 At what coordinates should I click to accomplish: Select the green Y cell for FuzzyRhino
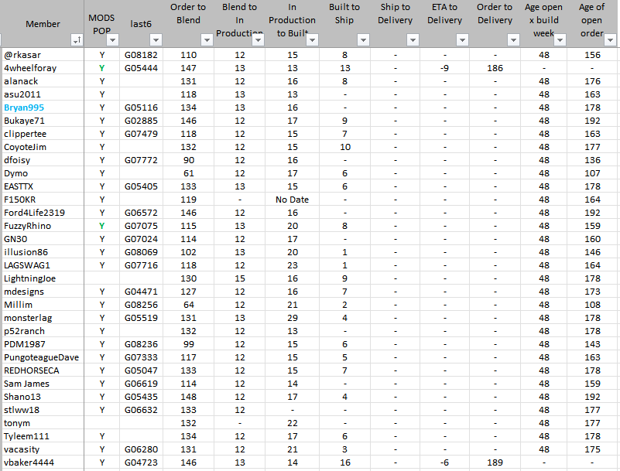(101, 226)
